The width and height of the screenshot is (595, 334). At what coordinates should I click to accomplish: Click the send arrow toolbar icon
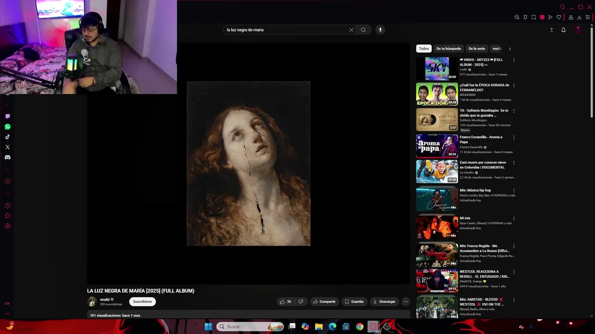coord(550,17)
